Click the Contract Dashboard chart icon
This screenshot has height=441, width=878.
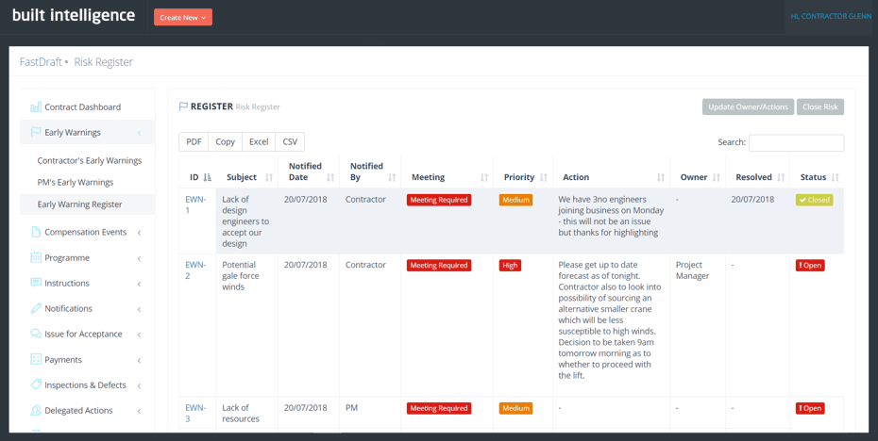click(x=36, y=107)
